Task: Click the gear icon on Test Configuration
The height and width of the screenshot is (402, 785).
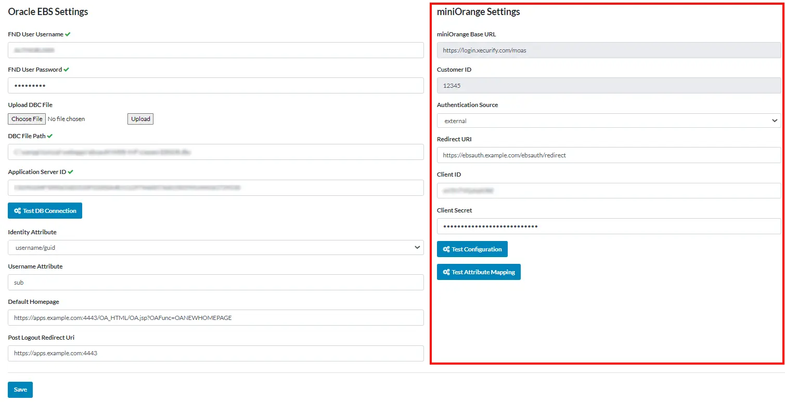Action: pyautogui.click(x=446, y=249)
